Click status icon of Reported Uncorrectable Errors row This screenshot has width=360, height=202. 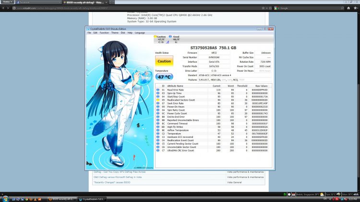coord(158,120)
